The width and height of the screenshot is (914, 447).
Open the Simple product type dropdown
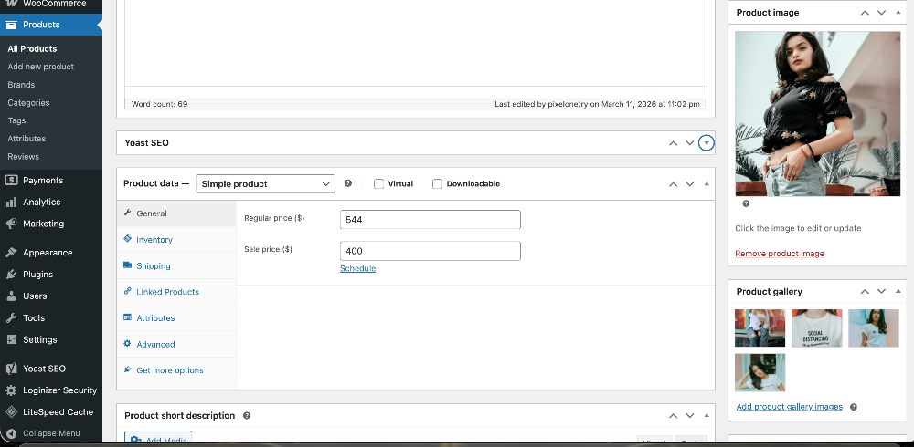[265, 184]
